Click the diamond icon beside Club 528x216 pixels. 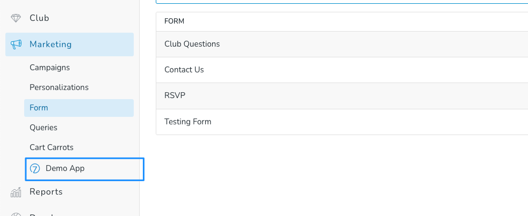click(16, 18)
